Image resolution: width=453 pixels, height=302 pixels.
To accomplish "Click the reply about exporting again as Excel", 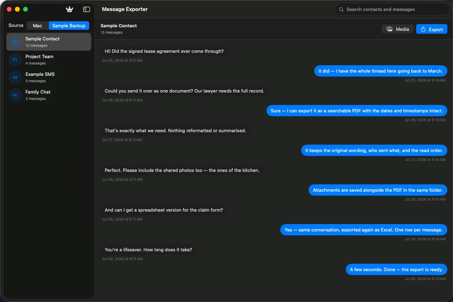I will tap(363, 230).
